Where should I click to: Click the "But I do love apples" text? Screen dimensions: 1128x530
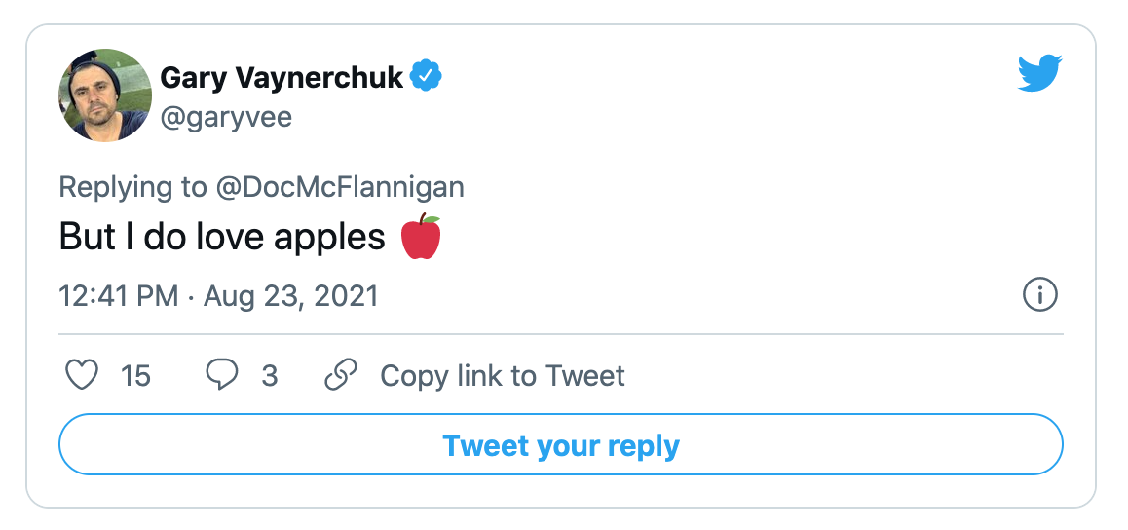click(x=222, y=238)
